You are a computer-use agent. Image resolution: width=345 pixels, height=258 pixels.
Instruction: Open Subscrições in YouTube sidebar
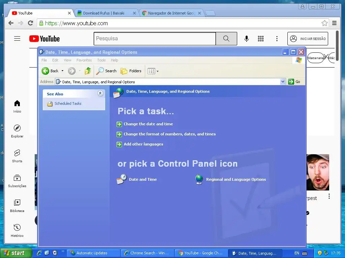[x=17, y=181]
